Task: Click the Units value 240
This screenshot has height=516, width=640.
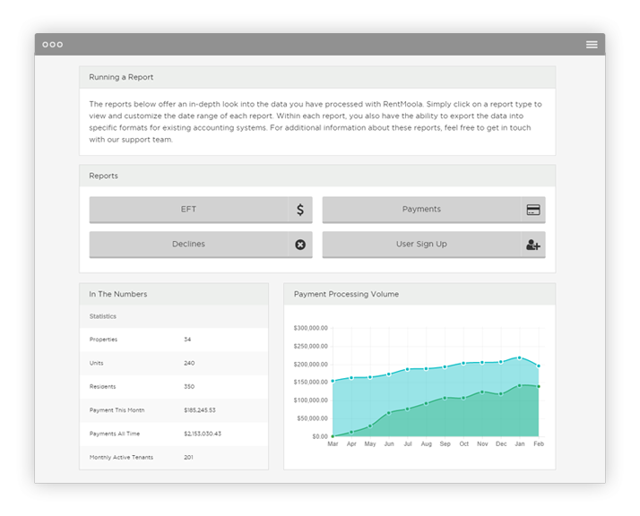Action: [x=189, y=363]
